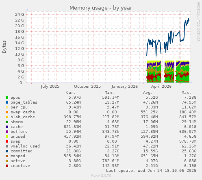Click the swap red legend swatch
This screenshot has height=180, width=202.
point(7,141)
